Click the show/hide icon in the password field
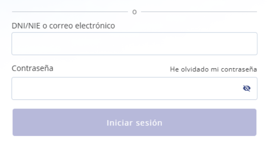The image size is (268, 161). [x=247, y=89]
